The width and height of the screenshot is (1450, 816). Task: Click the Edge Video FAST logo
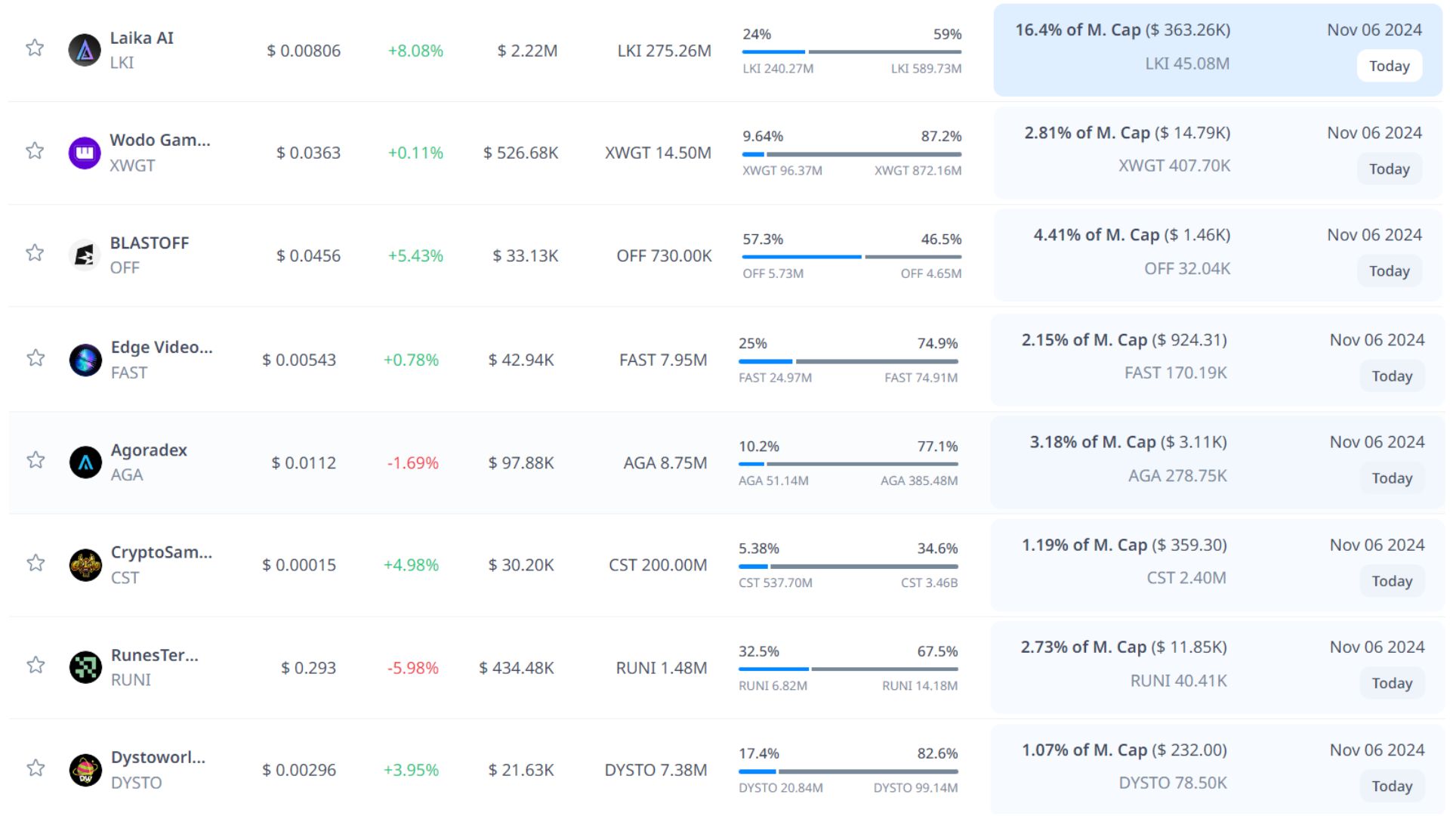[85, 360]
